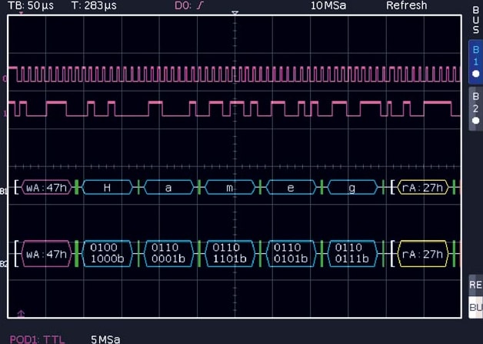Click the digital channel 0 marker
The image size is (483, 344).
click(5, 79)
